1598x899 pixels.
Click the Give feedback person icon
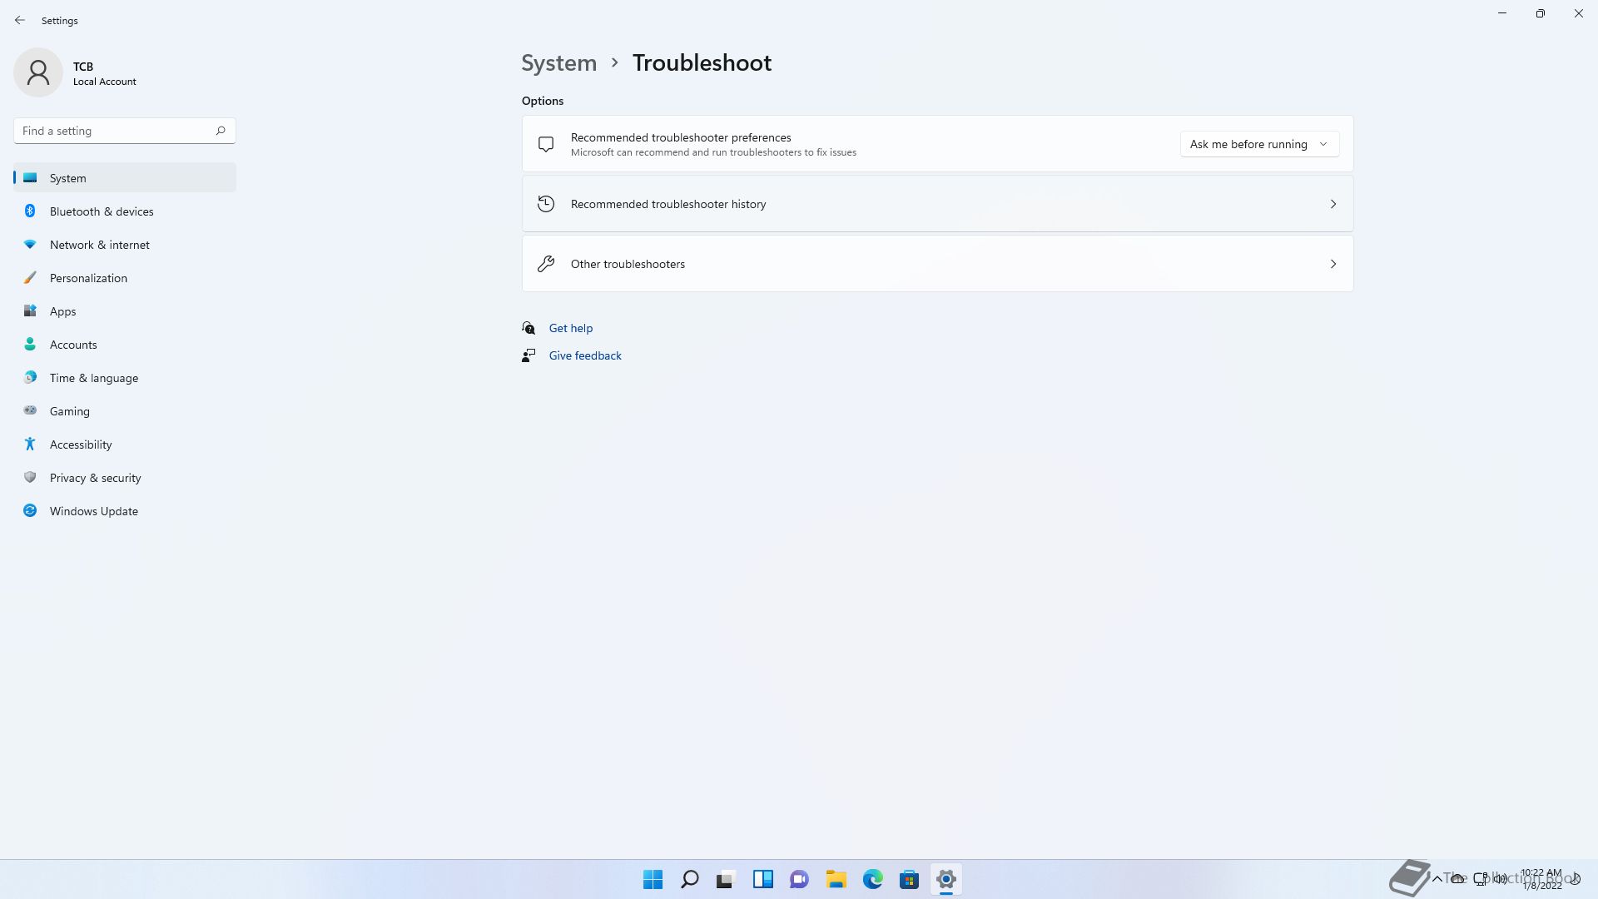(529, 355)
